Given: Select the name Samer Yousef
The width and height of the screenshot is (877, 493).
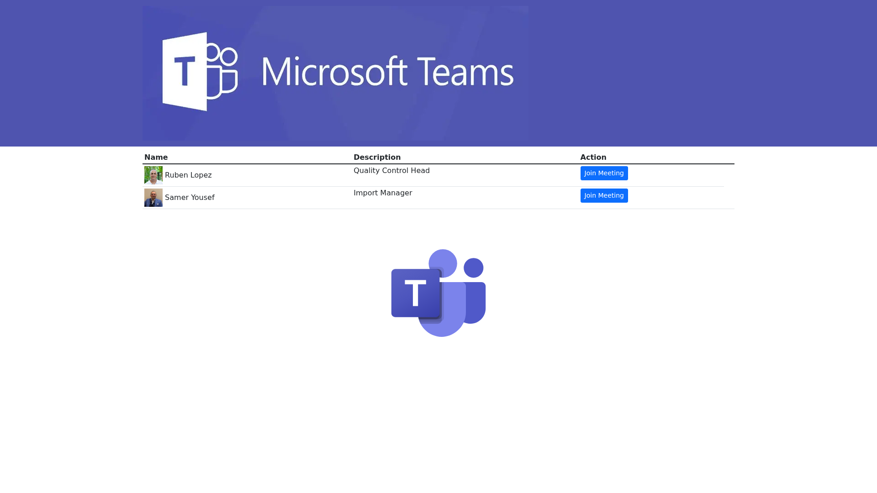Looking at the screenshot, I should tap(190, 198).
